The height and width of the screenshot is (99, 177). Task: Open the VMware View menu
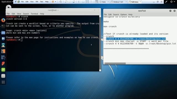(x=32, y=2)
